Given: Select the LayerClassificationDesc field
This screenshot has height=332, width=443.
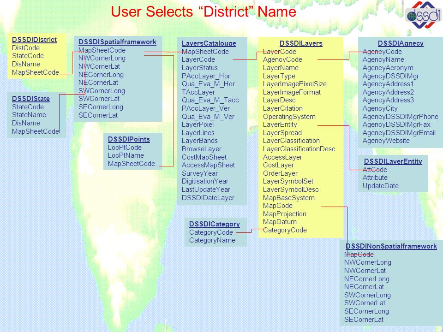Looking at the screenshot, I should (x=299, y=149).
